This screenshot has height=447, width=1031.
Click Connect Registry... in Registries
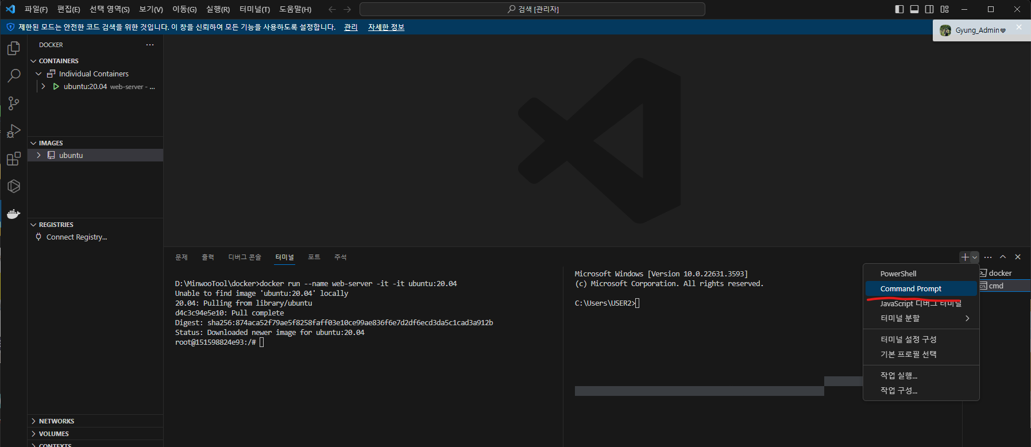[x=76, y=237]
